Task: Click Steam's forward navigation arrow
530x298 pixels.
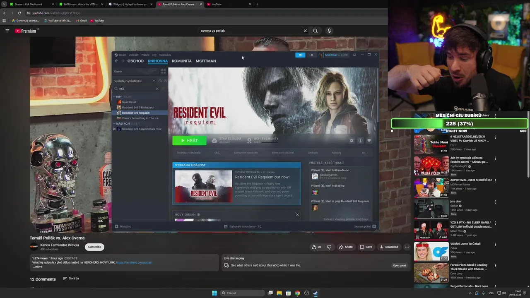Action: (123, 61)
